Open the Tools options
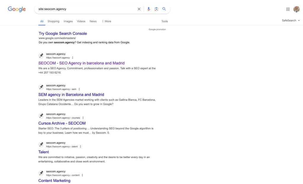Viewport: 303px width, 184px height. pyautogui.click(x=165, y=21)
